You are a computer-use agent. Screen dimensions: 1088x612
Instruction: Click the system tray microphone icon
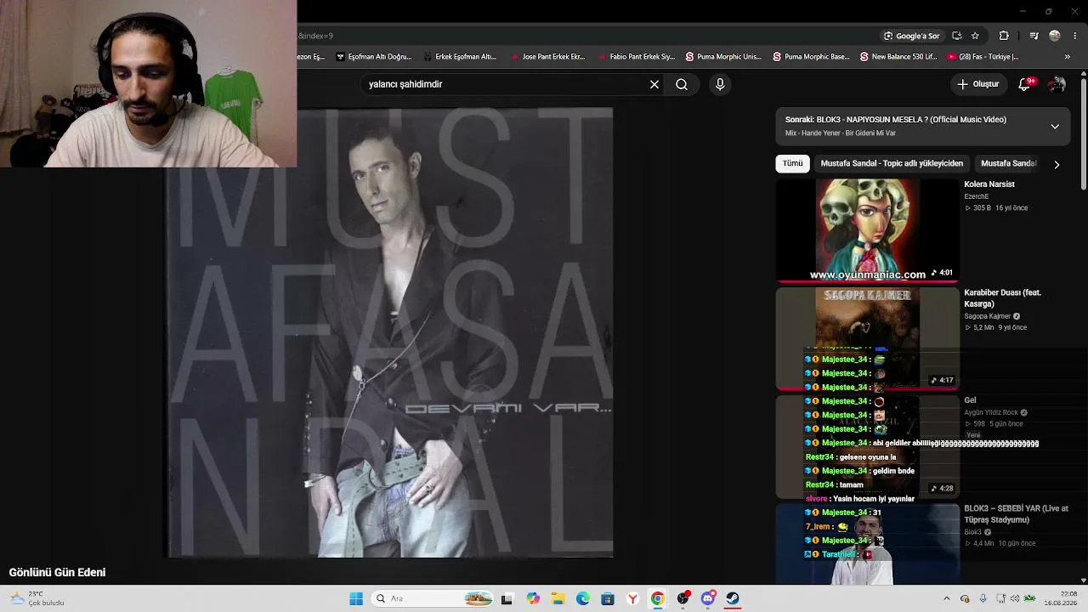coord(983,598)
